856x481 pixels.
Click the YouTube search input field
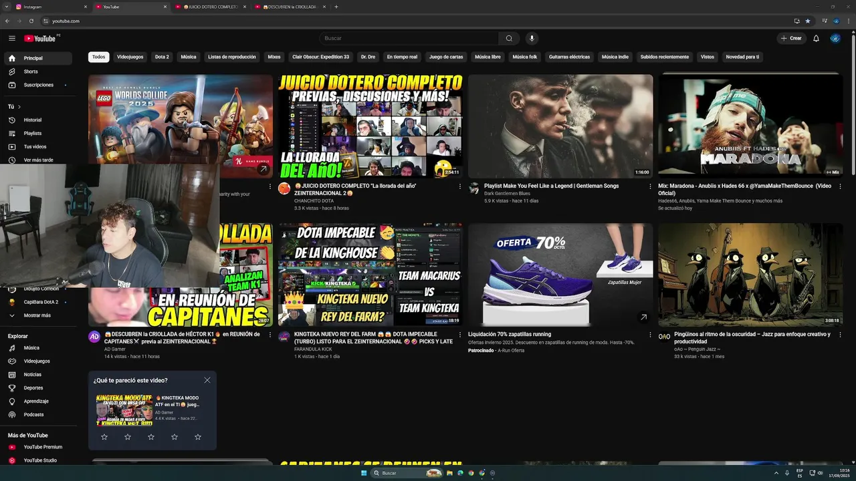point(409,38)
